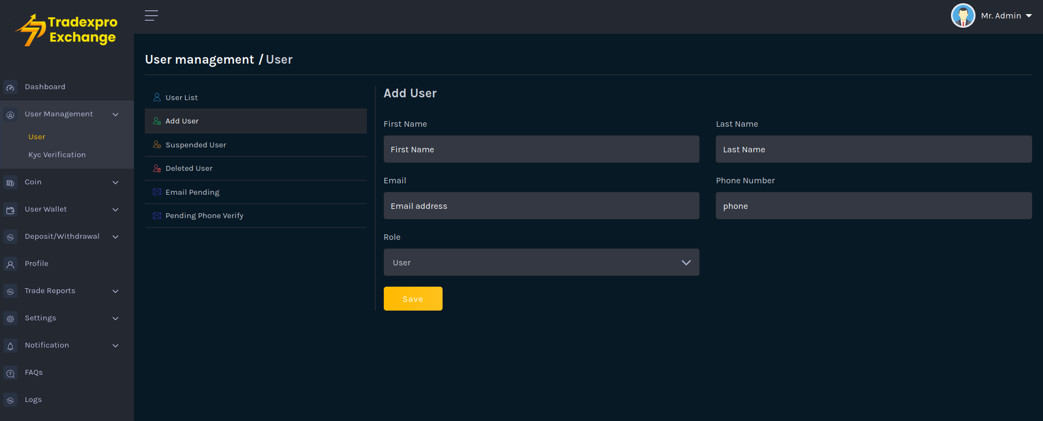
Task: Click the Settings gear icon in sidebar
Action: click(x=10, y=319)
